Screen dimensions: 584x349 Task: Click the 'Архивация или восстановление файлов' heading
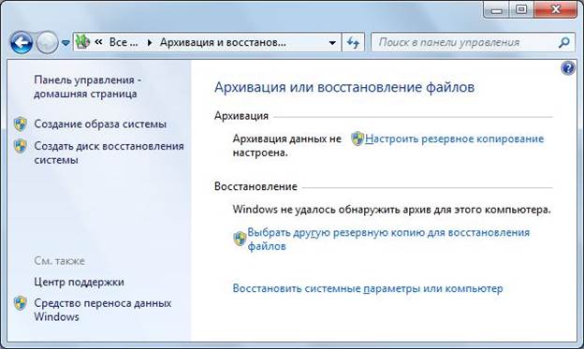click(344, 87)
